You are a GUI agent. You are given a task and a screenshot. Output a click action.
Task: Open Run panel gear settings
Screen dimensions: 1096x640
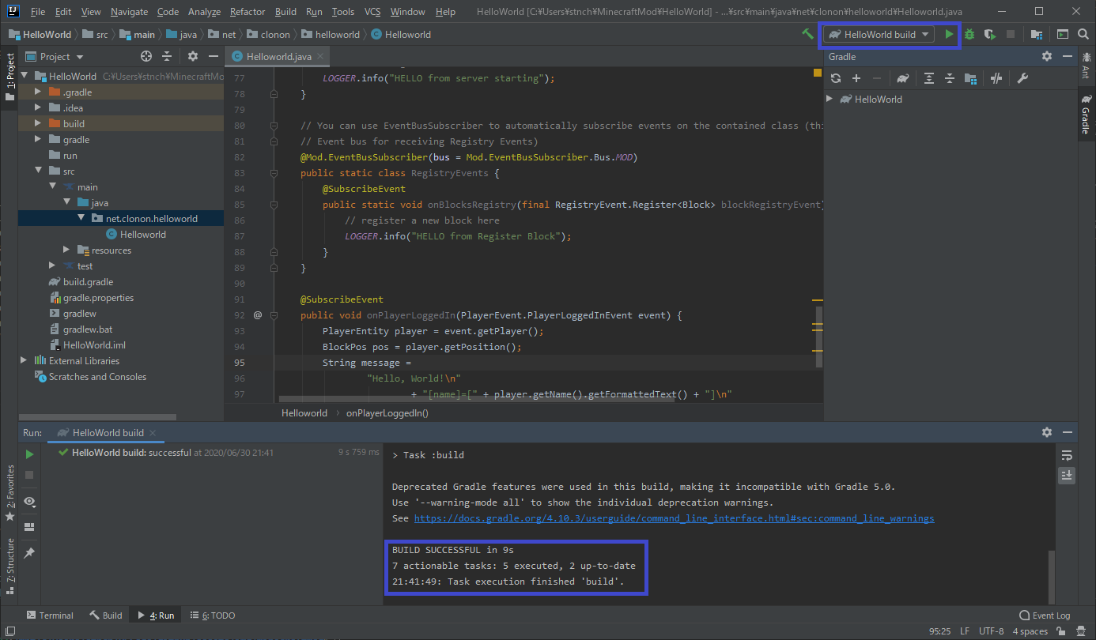1047,432
